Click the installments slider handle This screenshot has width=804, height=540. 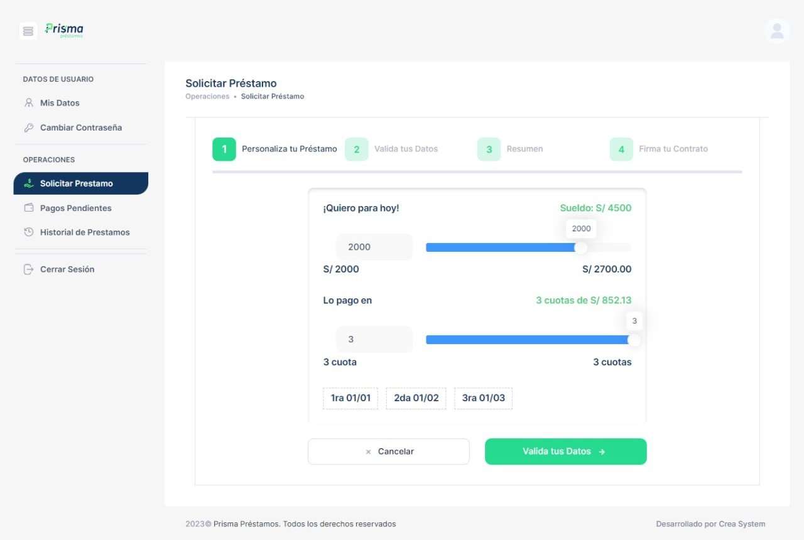coord(634,340)
